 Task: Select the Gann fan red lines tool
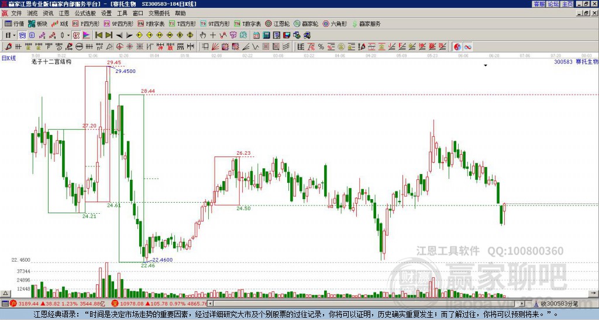(x=215, y=47)
